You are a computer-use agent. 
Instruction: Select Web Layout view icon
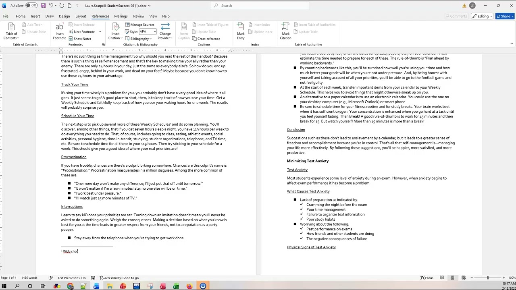[x=464, y=278]
